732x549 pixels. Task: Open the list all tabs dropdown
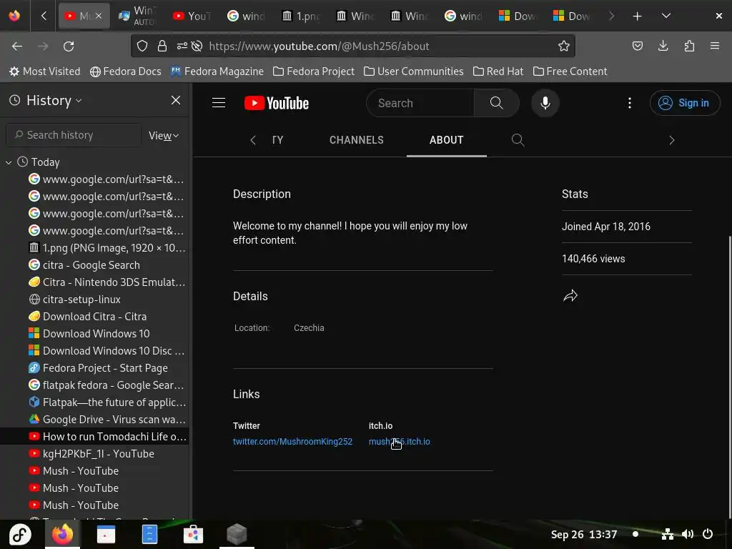tap(666, 16)
